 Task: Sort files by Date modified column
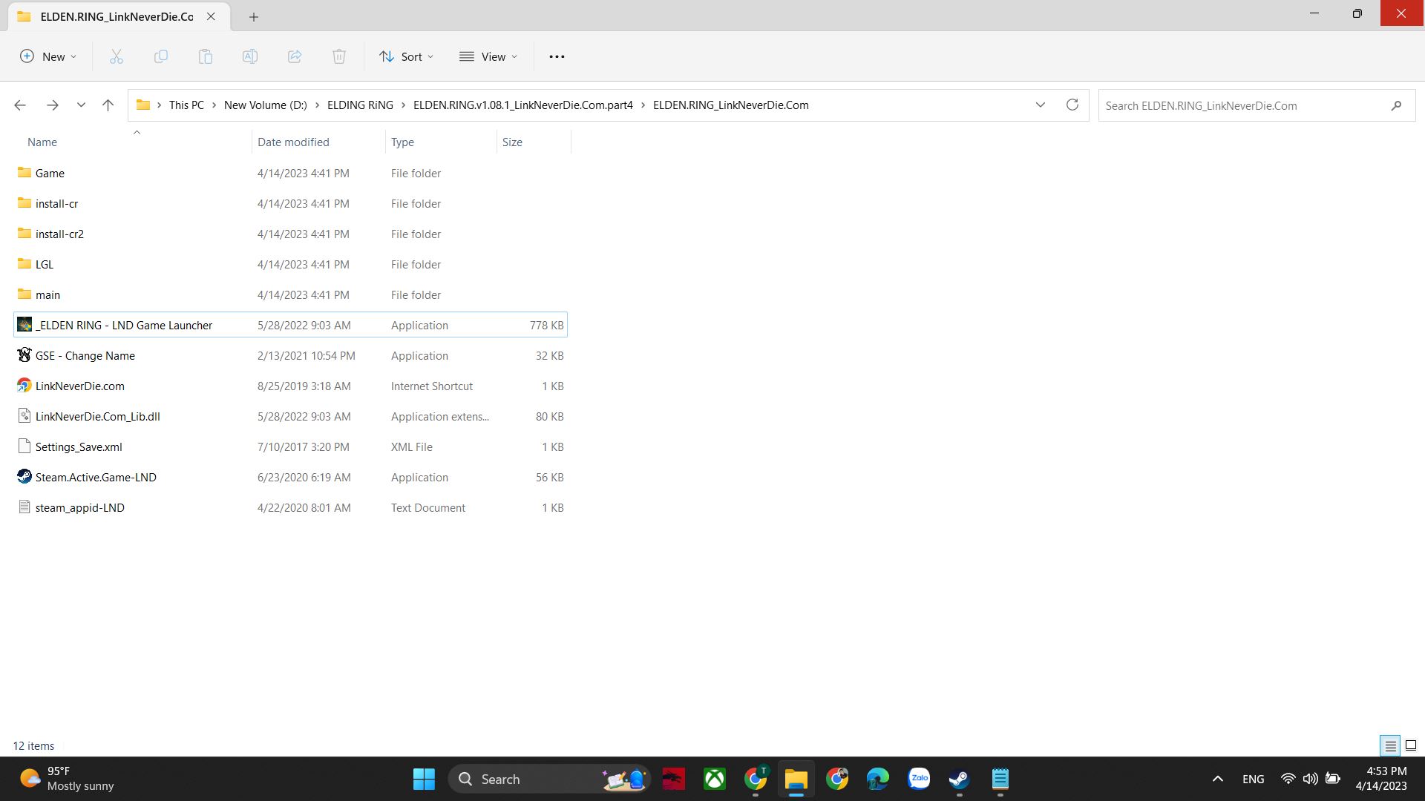click(293, 142)
